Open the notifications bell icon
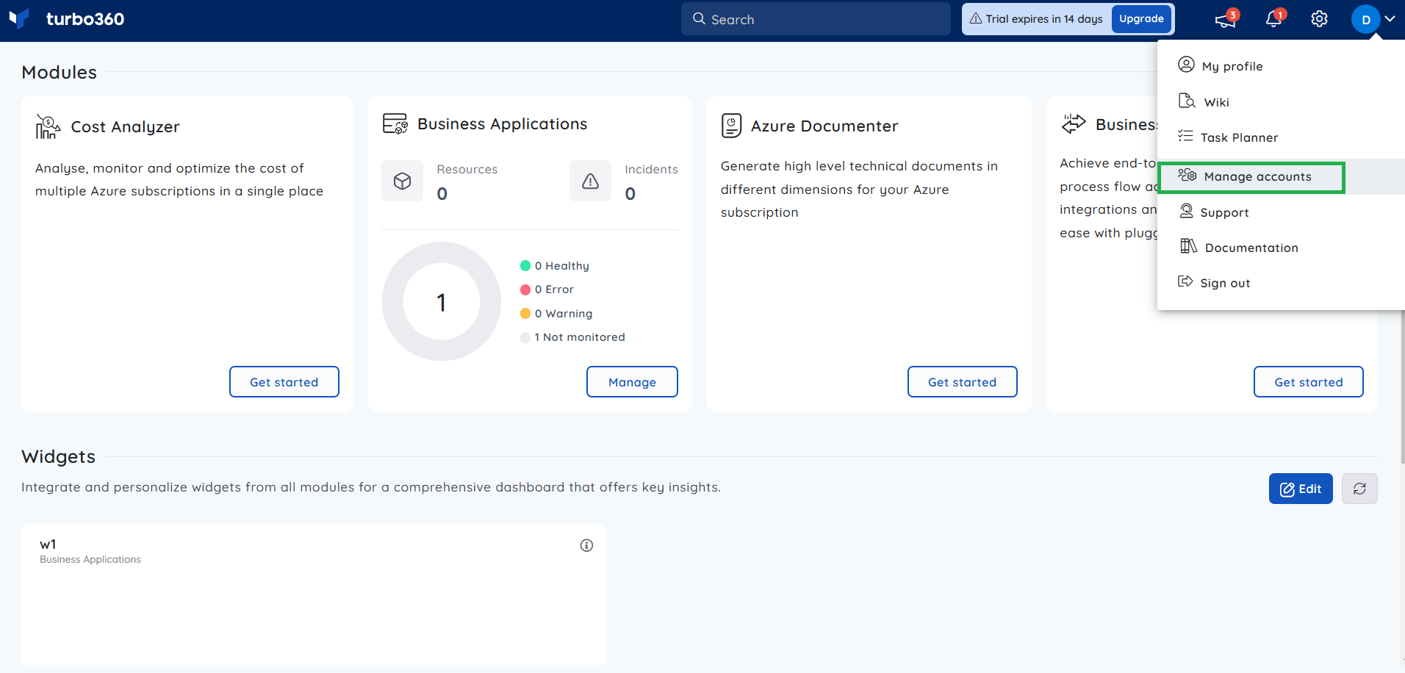 tap(1274, 19)
